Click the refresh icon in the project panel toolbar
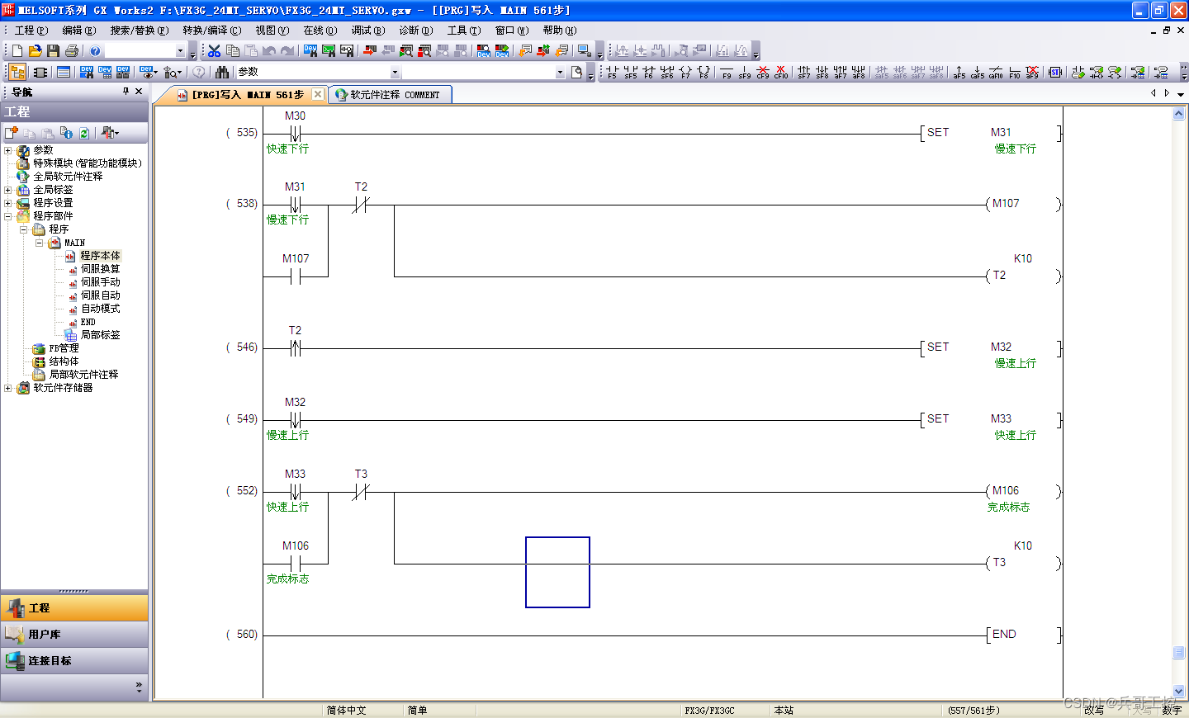 point(83,132)
